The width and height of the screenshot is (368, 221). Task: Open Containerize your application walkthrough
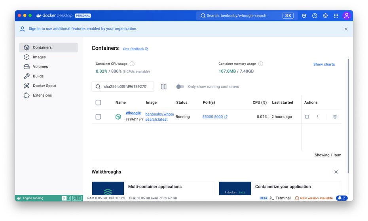point(280,188)
